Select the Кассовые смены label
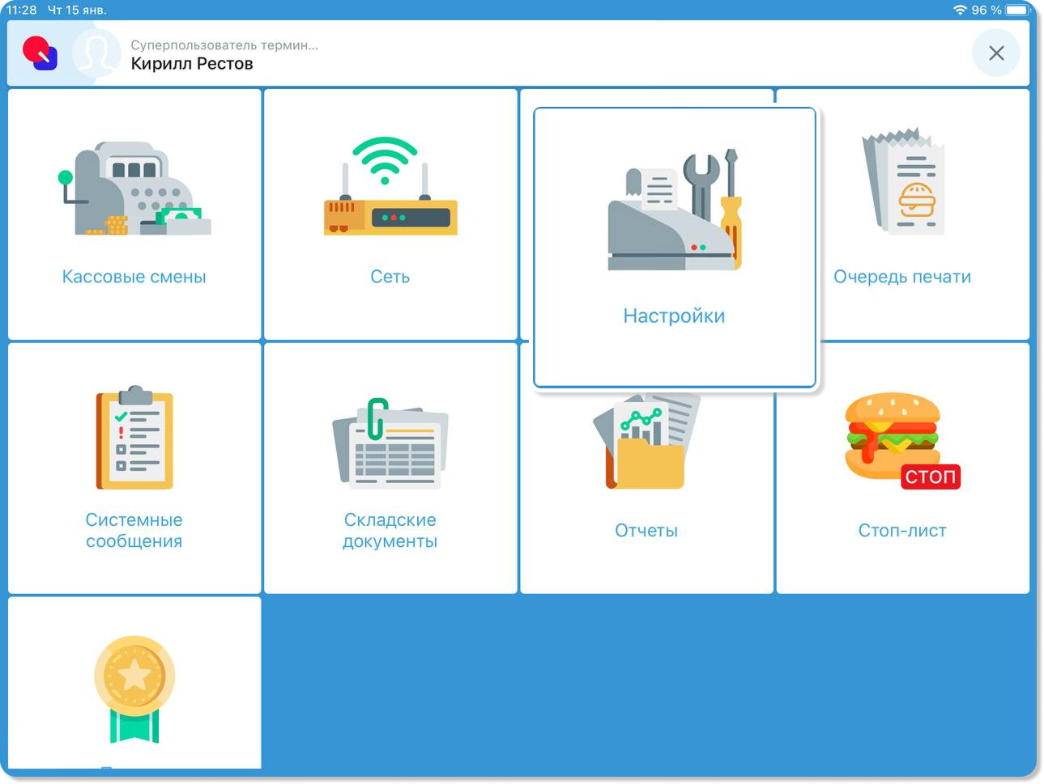This screenshot has width=1044, height=784. 134,277
